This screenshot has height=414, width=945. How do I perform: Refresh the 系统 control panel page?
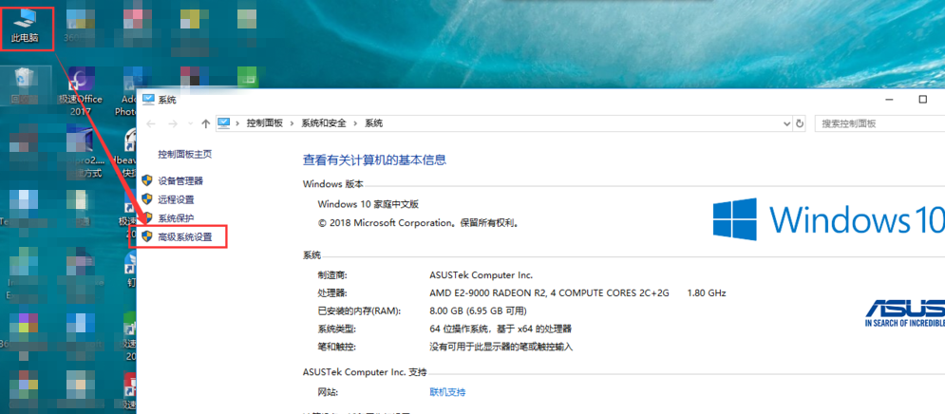tap(800, 123)
